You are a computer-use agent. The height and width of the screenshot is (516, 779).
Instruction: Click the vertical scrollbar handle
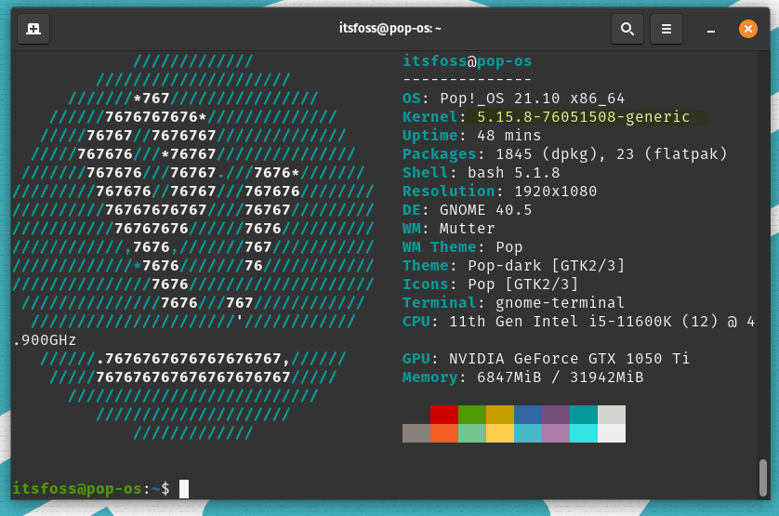click(763, 476)
